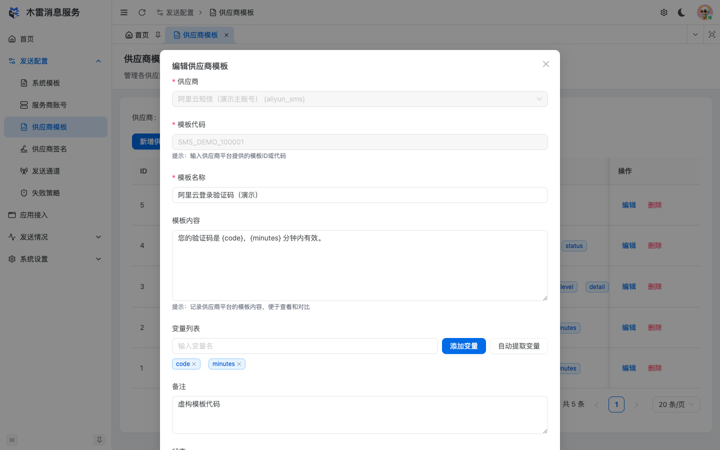Click 编辑 for row ID 3

629,286
